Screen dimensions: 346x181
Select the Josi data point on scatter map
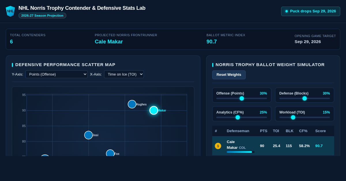pyautogui.click(x=89, y=135)
